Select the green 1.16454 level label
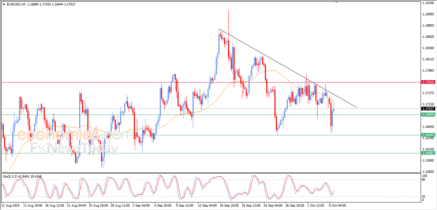The image size is (437, 210). [x=428, y=135]
